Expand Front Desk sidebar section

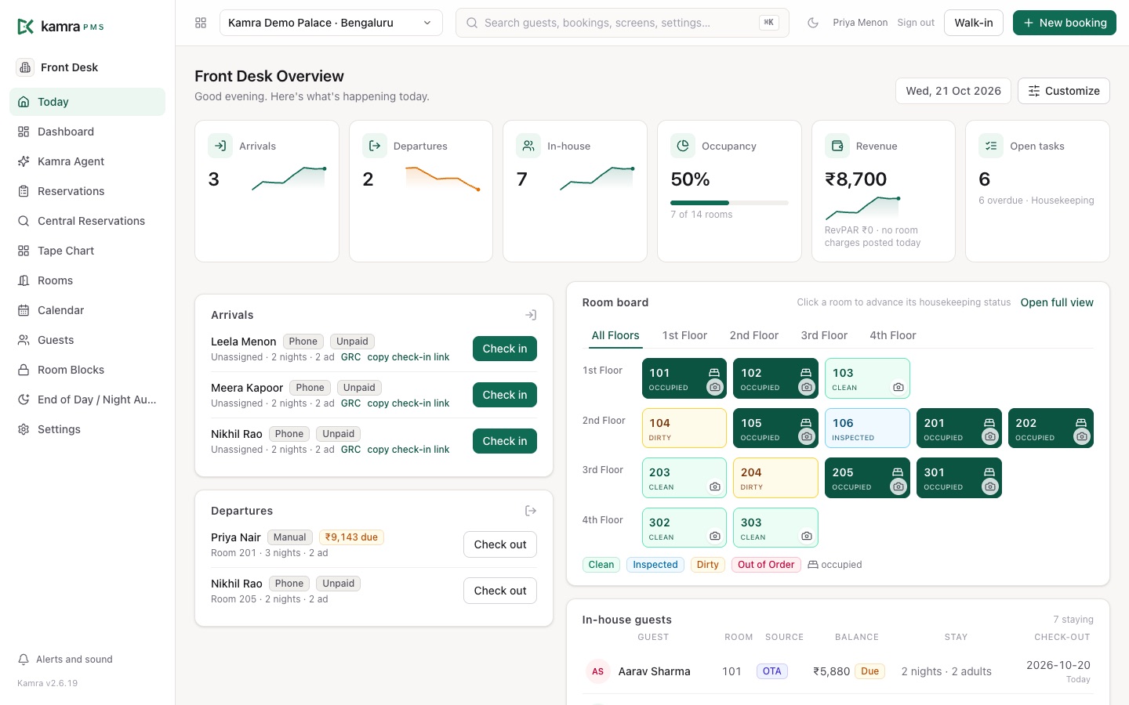pos(88,67)
